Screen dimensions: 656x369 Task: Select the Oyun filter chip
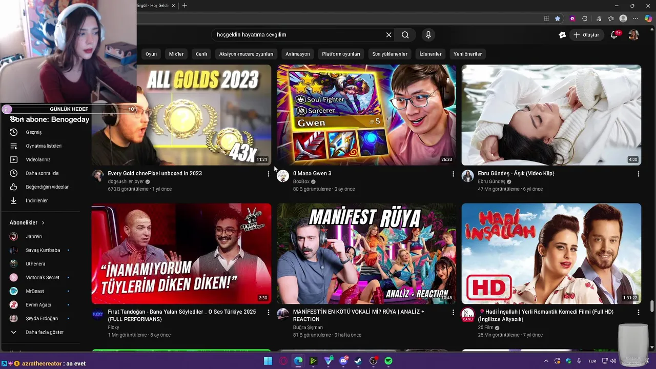pos(151,54)
